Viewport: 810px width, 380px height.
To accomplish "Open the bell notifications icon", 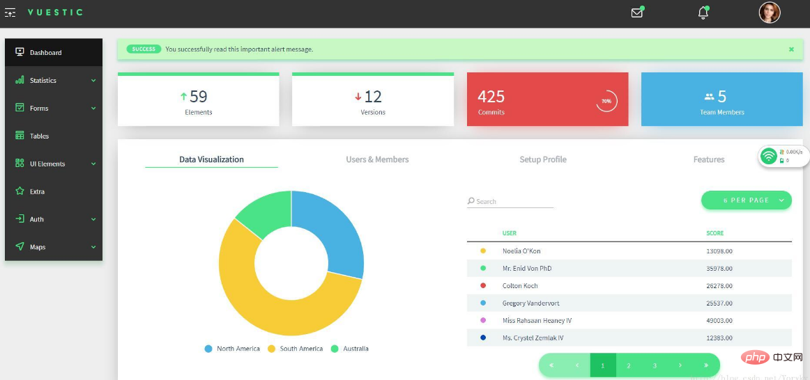I will click(703, 13).
